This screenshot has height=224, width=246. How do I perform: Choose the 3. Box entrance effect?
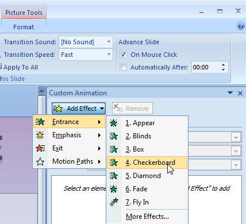147,149
